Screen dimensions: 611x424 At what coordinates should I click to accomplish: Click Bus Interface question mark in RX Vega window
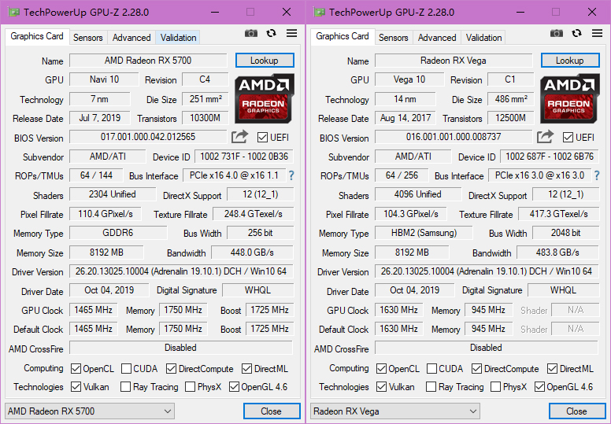(597, 175)
